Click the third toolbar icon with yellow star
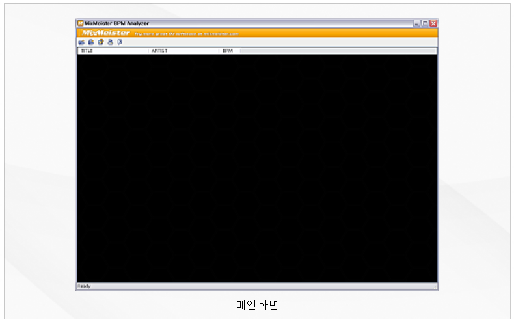514x322 pixels. 101,42
